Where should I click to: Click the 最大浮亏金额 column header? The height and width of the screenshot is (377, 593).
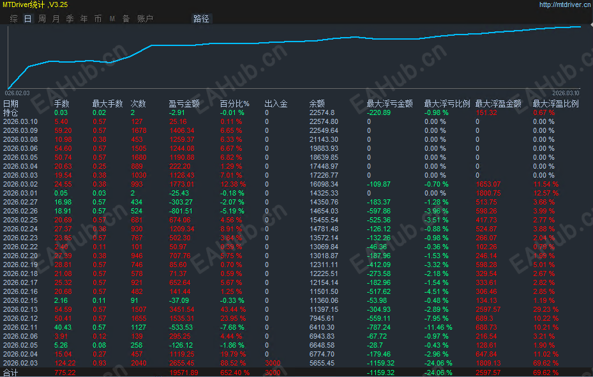(389, 104)
